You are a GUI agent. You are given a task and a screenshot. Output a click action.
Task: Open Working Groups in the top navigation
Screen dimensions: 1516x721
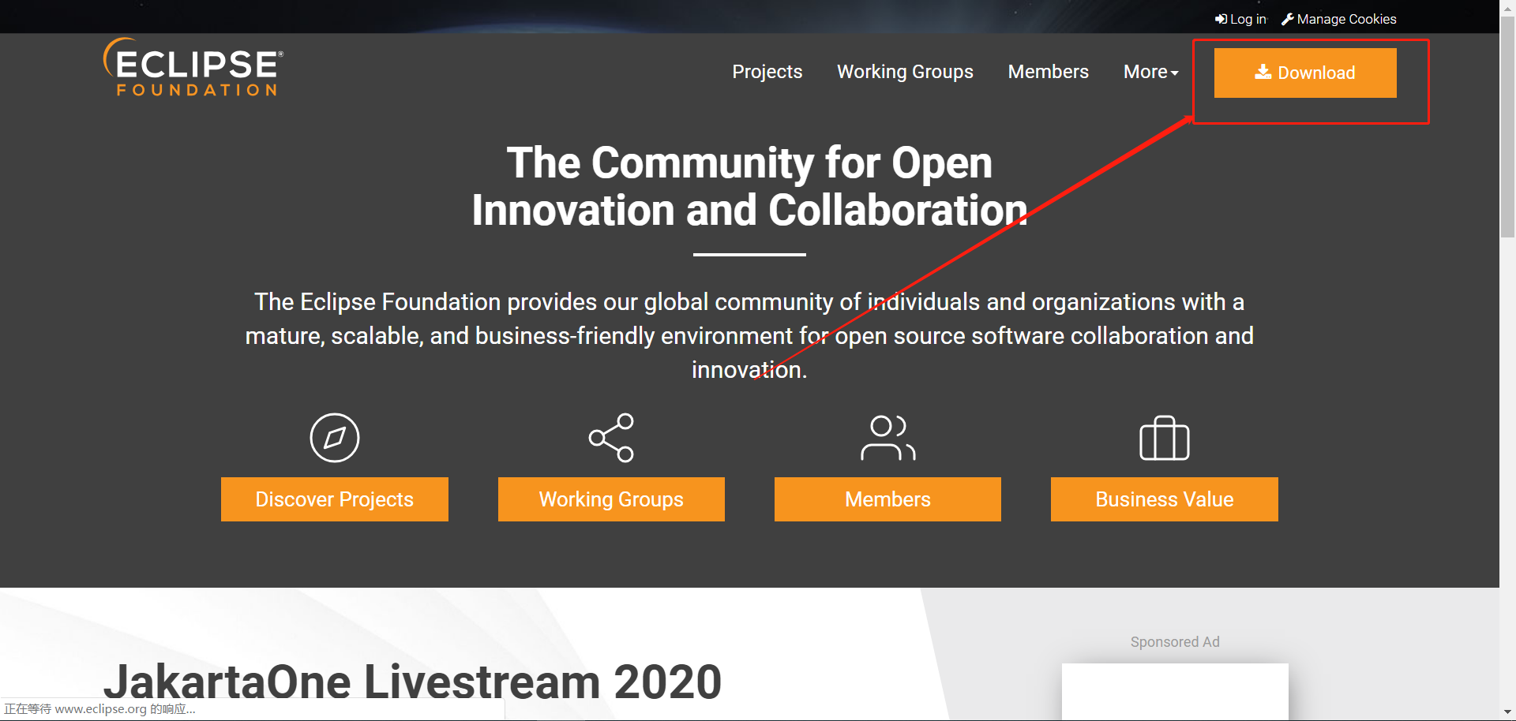(905, 72)
